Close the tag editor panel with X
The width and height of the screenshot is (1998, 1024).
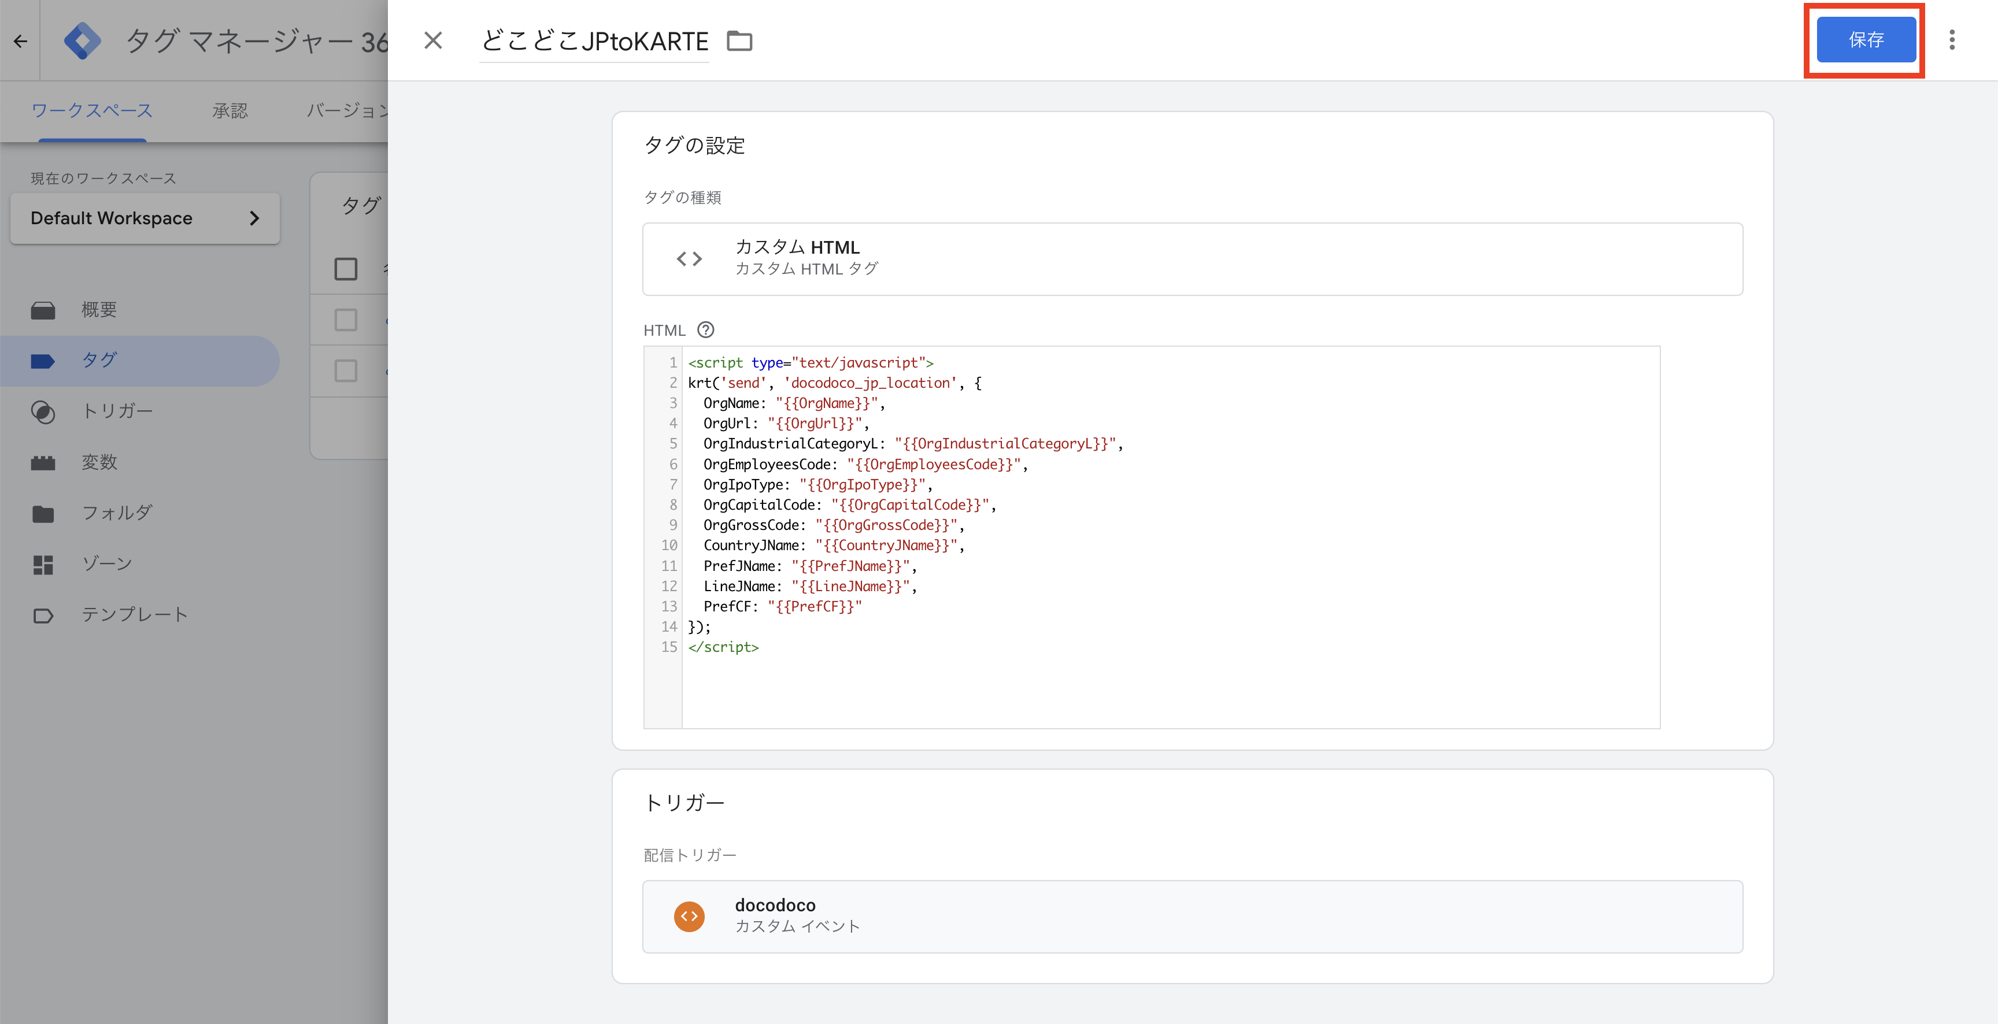point(433,40)
